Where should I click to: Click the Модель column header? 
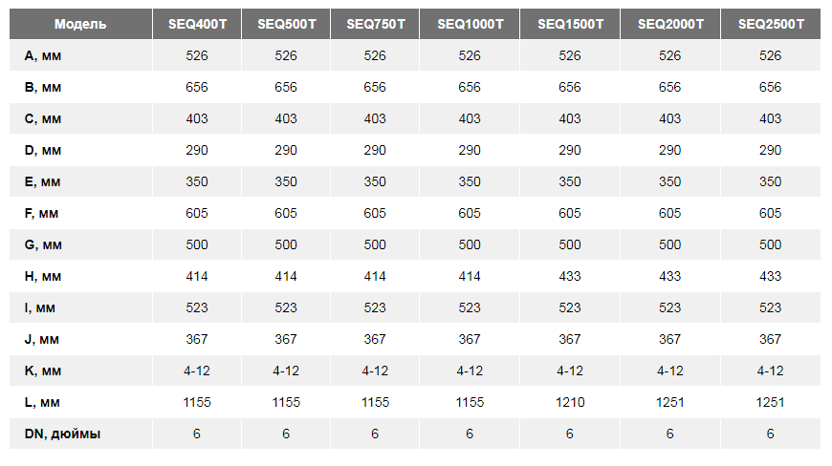(x=80, y=24)
